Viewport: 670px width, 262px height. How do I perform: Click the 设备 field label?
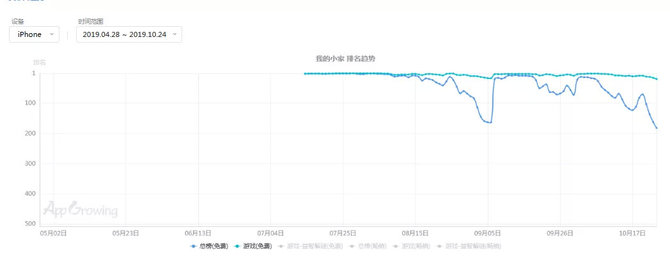coord(18,21)
